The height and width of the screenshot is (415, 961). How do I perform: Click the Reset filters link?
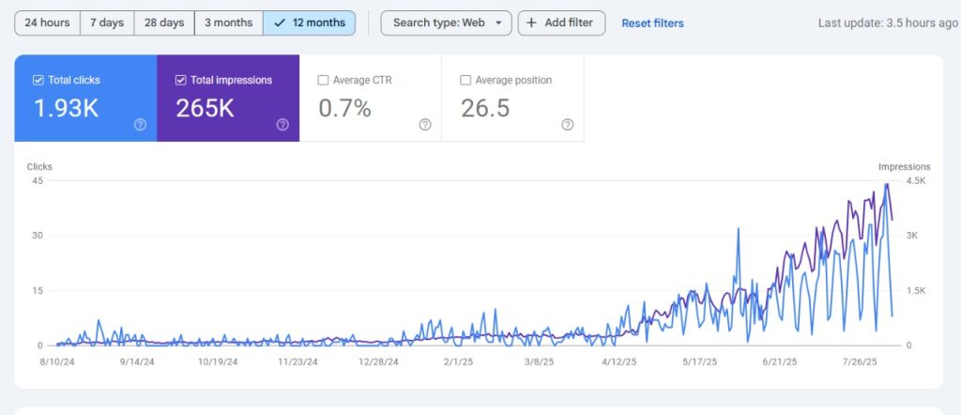click(652, 23)
